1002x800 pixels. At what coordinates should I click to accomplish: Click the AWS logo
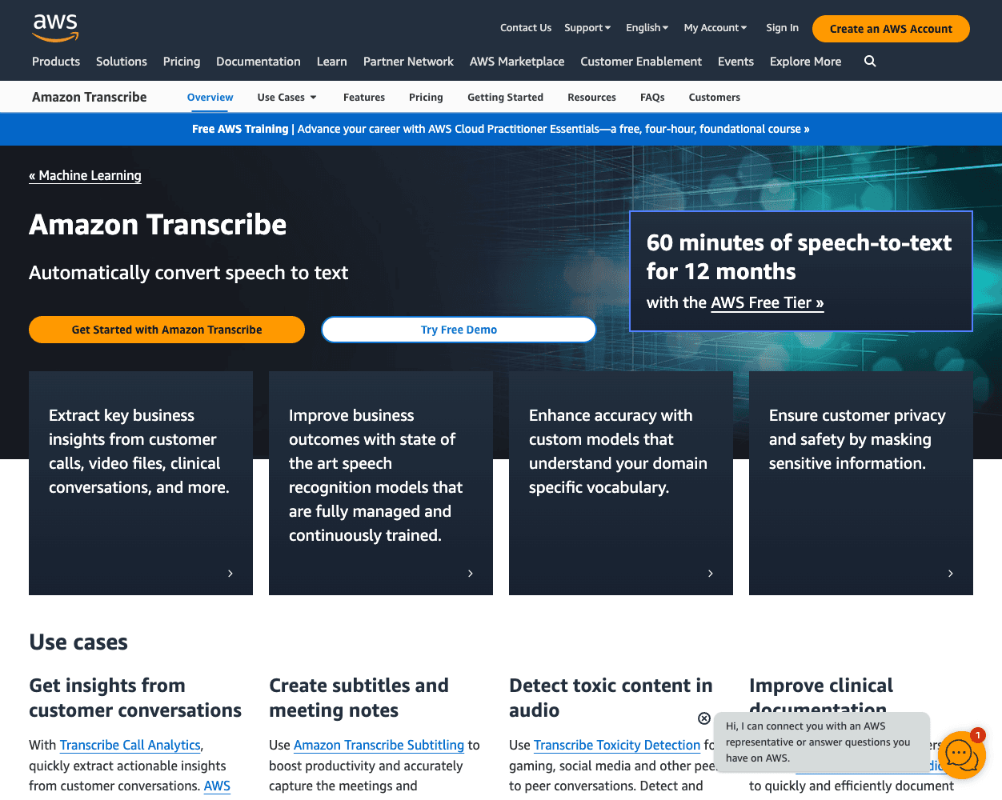pos(55,27)
